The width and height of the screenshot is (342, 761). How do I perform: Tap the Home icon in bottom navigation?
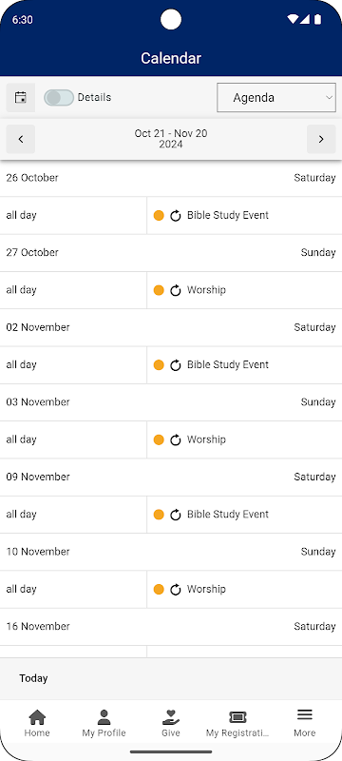(37, 716)
